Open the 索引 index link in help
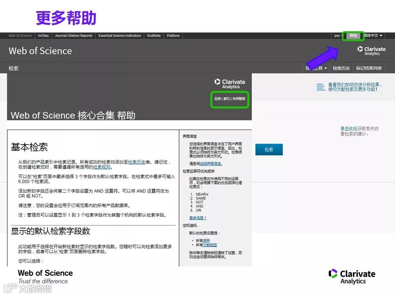Viewport: 395px width, 296px height. pyautogui.click(x=226, y=99)
